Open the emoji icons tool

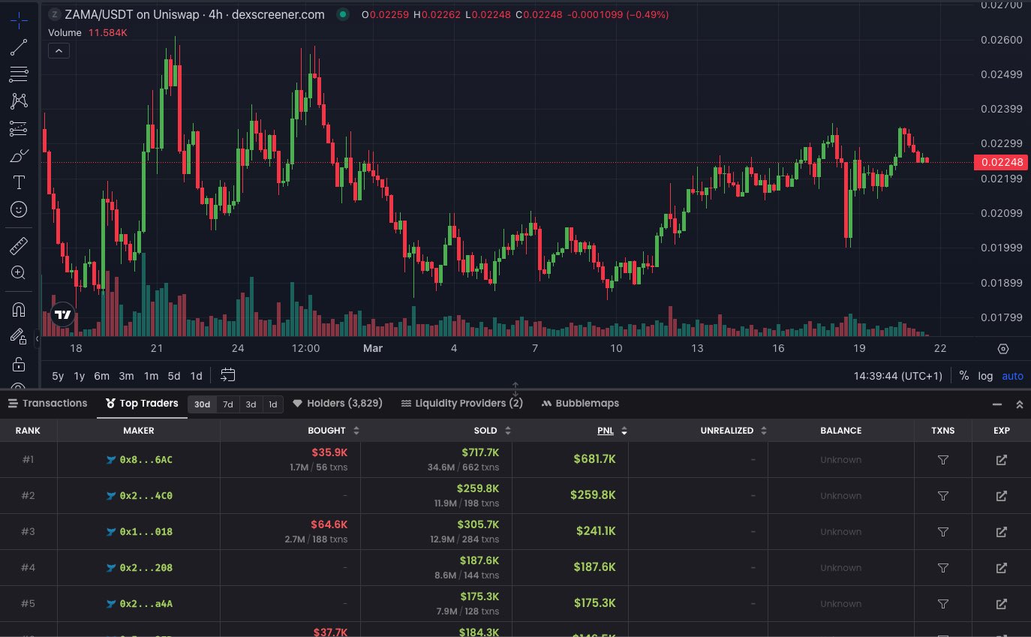point(19,209)
